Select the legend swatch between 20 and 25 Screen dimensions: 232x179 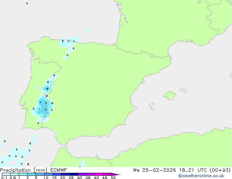[x=65, y=174]
